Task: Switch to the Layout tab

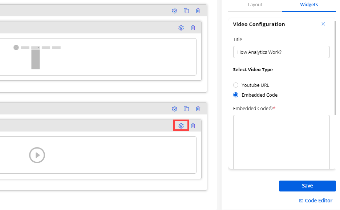Action: (x=255, y=5)
